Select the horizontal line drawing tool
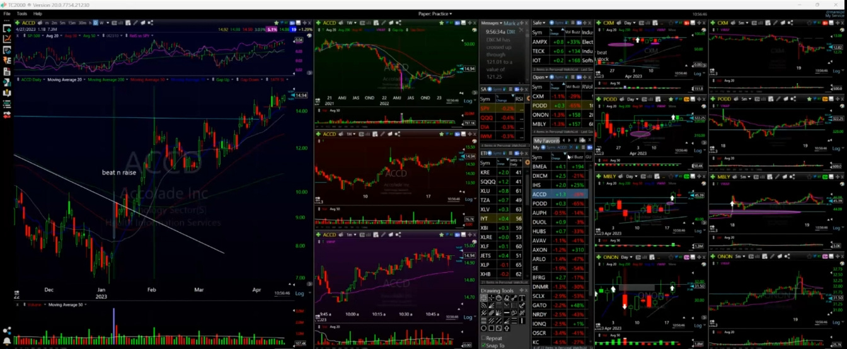Viewport: 847px width, 349px height. coord(507,312)
